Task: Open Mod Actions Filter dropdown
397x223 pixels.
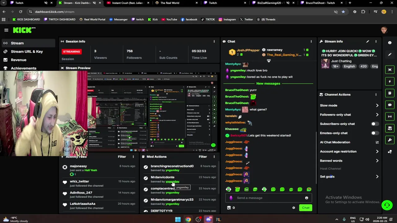Action: 203,157
